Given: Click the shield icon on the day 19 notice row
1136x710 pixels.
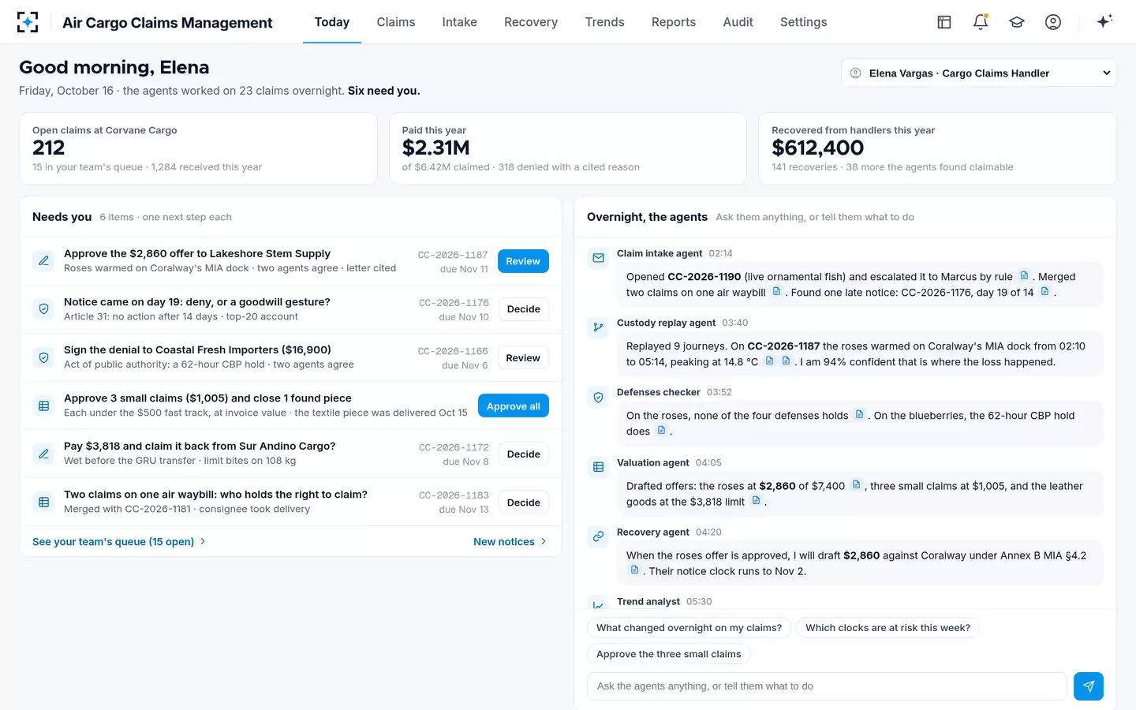Looking at the screenshot, I should [44, 309].
